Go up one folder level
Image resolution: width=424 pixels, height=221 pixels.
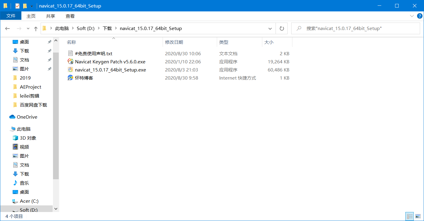tap(36, 29)
